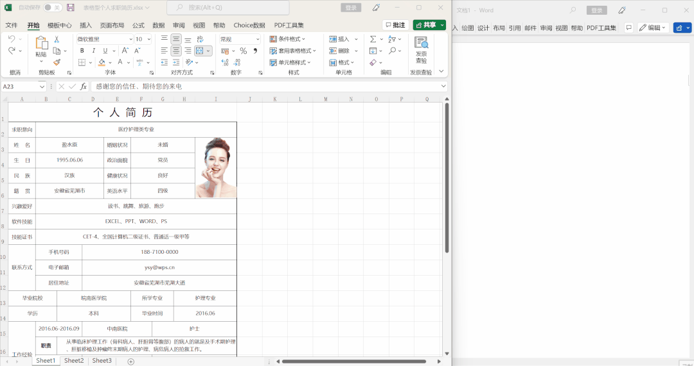Open the 页面布局 ribbon tab
Viewport: 694px width, 366px height.
[x=112, y=25]
